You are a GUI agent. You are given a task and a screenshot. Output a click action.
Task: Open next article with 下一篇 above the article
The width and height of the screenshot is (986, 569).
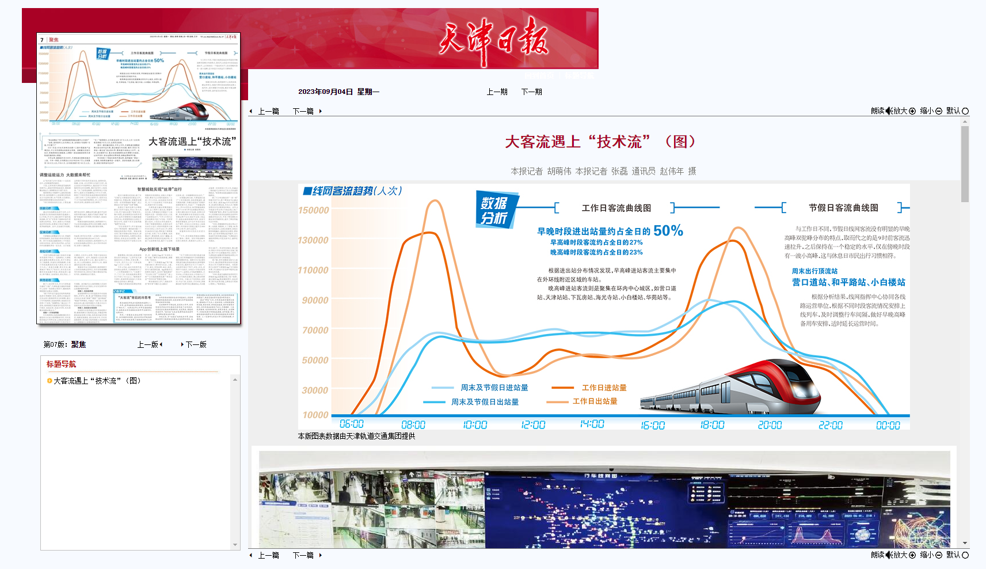pos(303,111)
